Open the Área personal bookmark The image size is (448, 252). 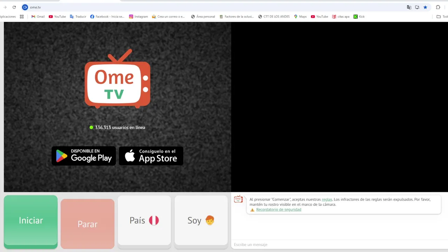[203, 16]
